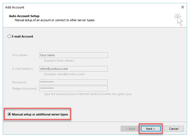Focus the Password field
This screenshot has height=138, width=190.
point(73,82)
